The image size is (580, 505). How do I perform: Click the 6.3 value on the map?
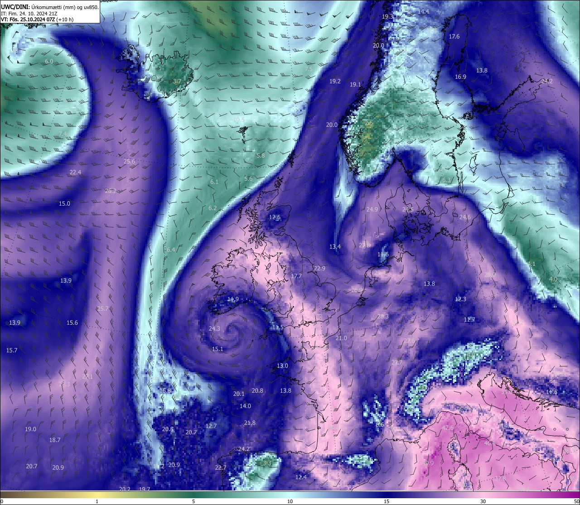(x=446, y=180)
